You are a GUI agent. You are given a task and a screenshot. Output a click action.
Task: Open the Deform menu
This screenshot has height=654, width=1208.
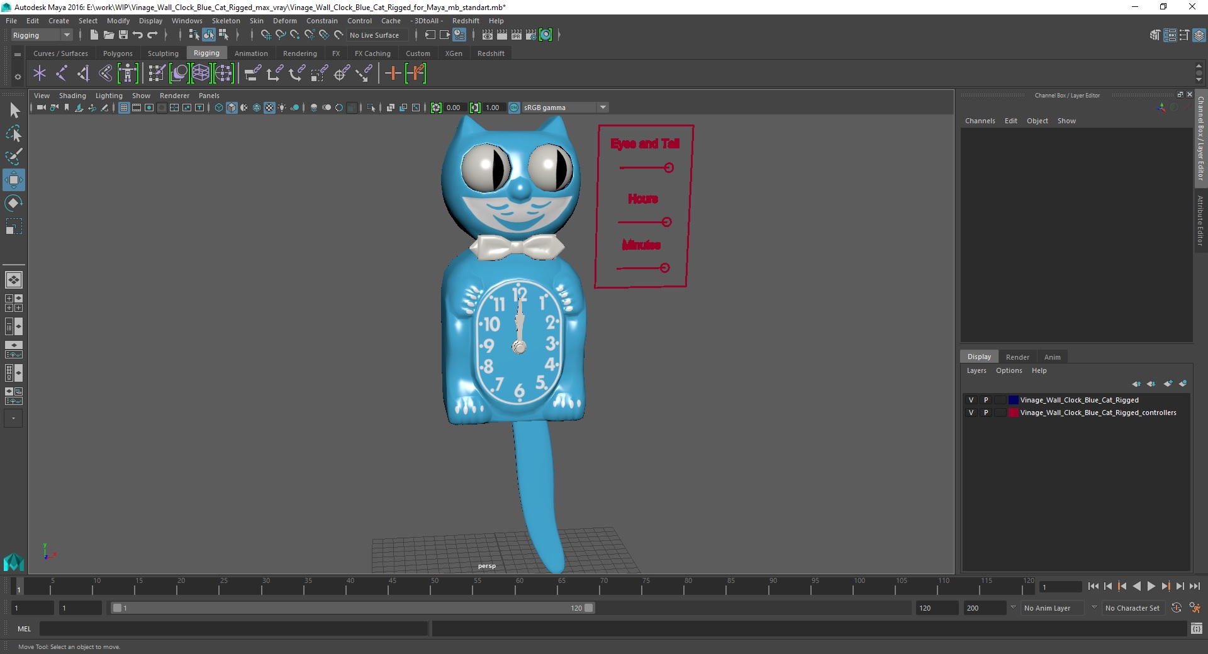(284, 21)
